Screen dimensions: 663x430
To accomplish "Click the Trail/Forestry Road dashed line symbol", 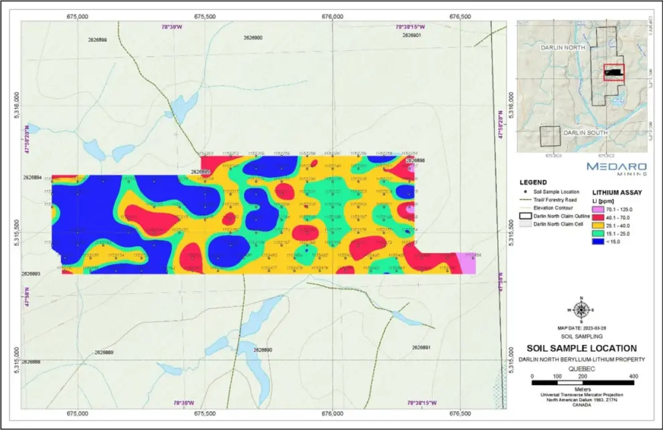I will point(525,200).
